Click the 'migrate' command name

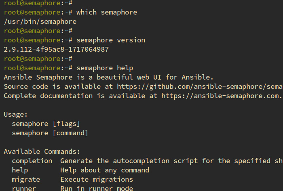[x=26, y=179]
